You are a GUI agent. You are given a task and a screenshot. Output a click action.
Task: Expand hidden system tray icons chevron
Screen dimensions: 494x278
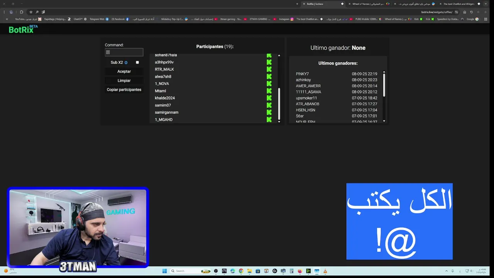coord(447,271)
